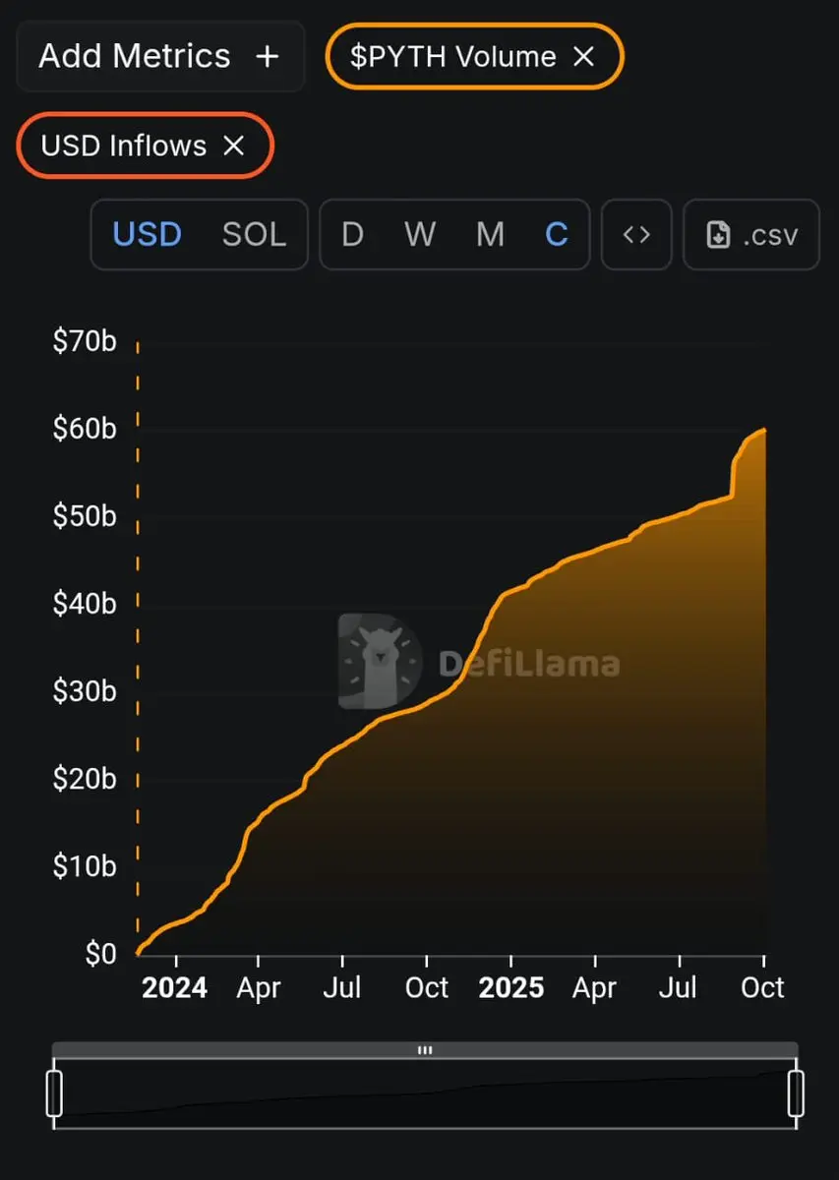Select the cumulative C view
This screenshot has width=839, height=1180.
pos(557,235)
